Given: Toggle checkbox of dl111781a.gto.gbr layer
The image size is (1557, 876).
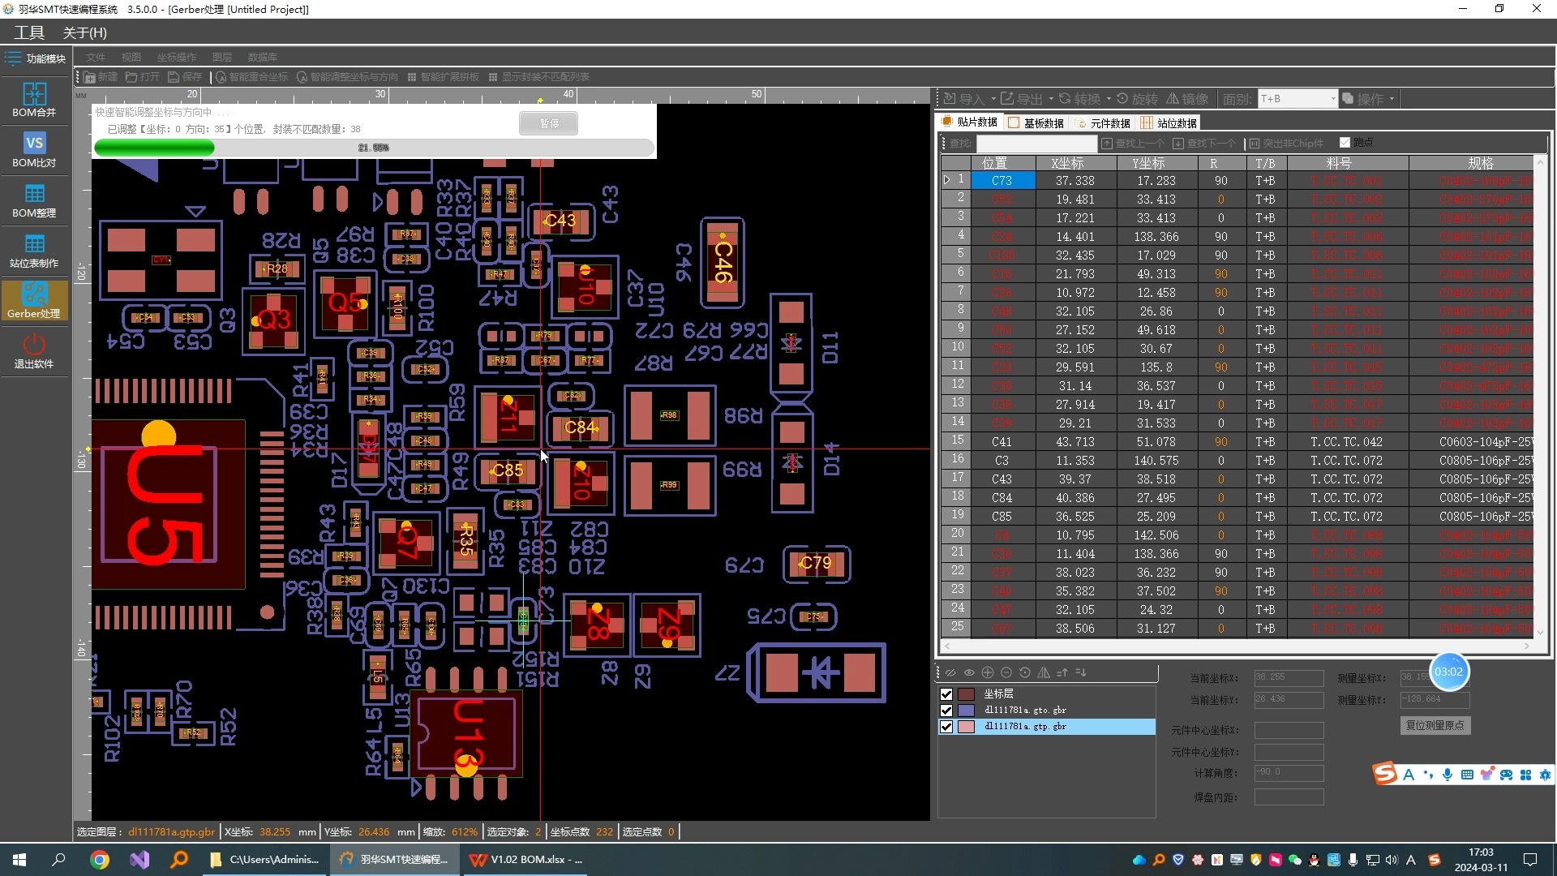Looking at the screenshot, I should pyautogui.click(x=946, y=711).
